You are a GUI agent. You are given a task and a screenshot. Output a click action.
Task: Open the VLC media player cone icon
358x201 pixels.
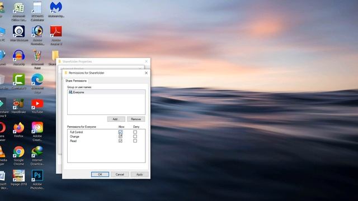pos(2,156)
